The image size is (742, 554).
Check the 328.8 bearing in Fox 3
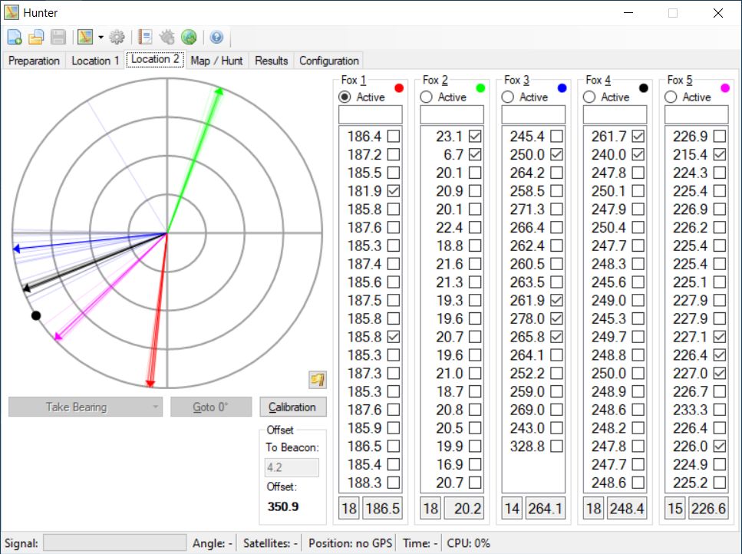pyautogui.click(x=556, y=446)
